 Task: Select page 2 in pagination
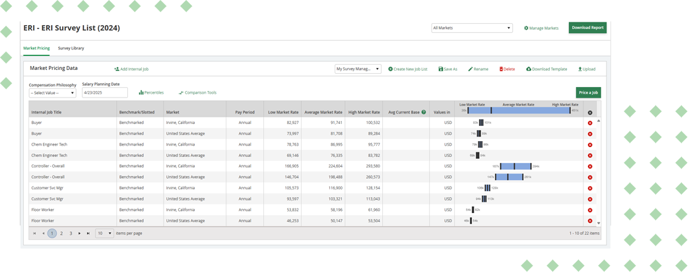click(x=61, y=233)
